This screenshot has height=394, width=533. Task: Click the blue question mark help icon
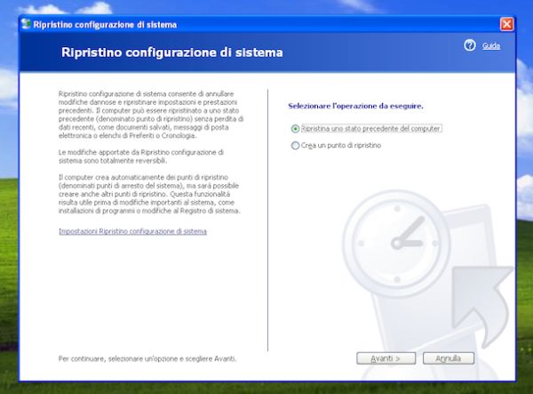pyautogui.click(x=470, y=45)
